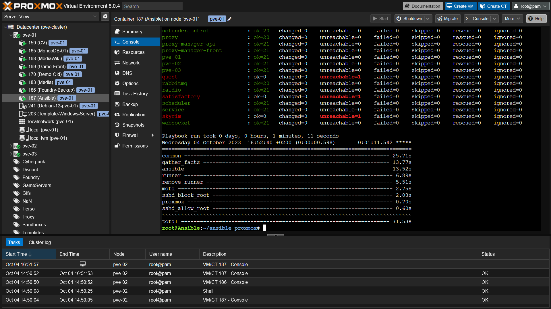This screenshot has height=309, width=551.
Task: Open the container Options
Action: (x=135, y=83)
